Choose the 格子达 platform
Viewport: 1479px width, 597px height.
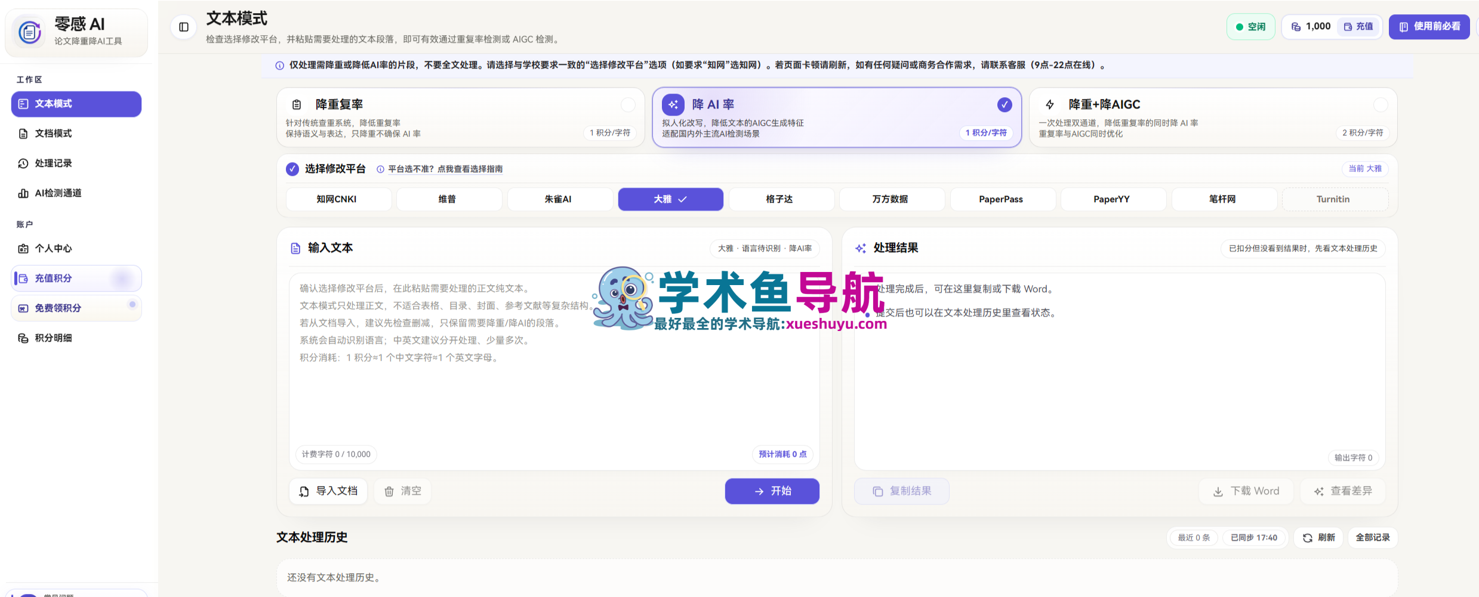(x=781, y=199)
